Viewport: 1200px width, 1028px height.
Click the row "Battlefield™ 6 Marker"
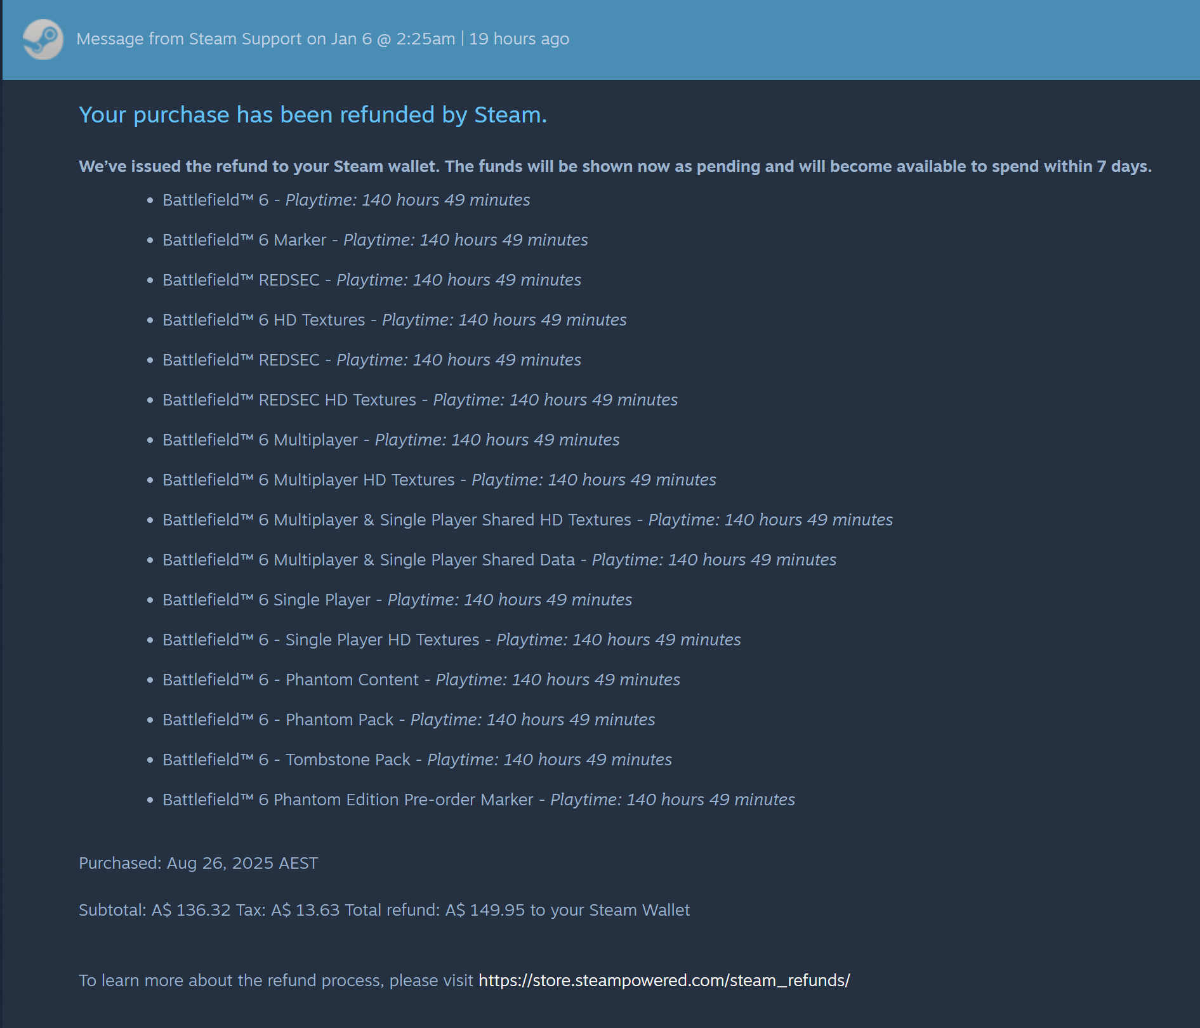pos(375,240)
